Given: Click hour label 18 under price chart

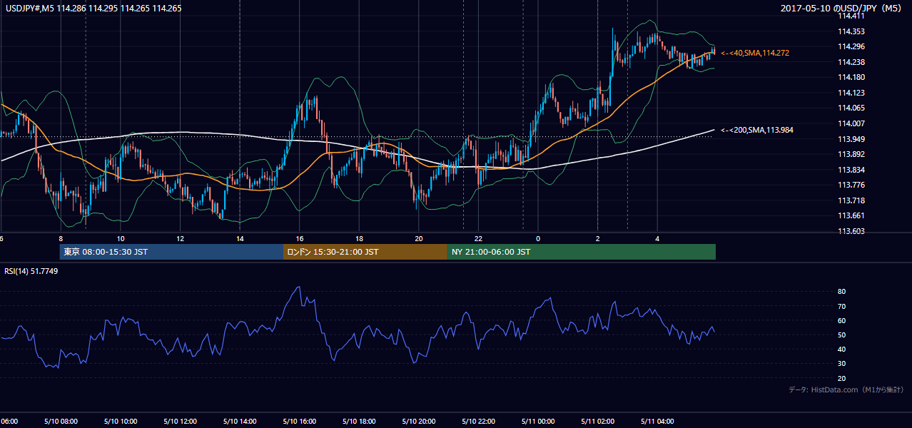Looking at the screenshot, I should pyautogui.click(x=359, y=238).
